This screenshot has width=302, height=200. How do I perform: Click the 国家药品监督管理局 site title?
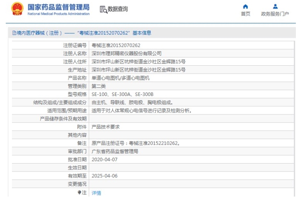59,7
